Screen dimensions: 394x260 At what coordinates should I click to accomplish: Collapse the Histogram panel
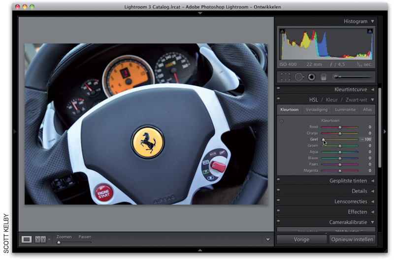pyautogui.click(x=373, y=21)
